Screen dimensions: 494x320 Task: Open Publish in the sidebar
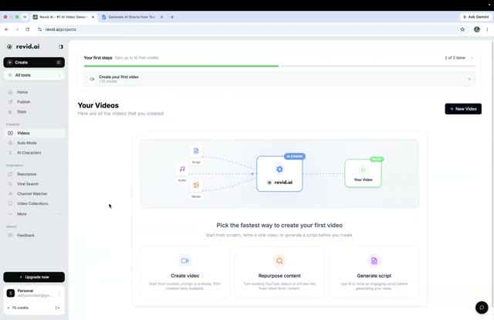coord(24,102)
